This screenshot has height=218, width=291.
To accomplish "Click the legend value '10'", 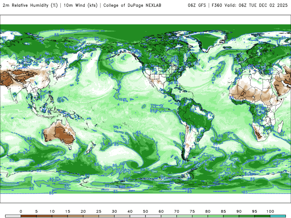I will 52,211.
